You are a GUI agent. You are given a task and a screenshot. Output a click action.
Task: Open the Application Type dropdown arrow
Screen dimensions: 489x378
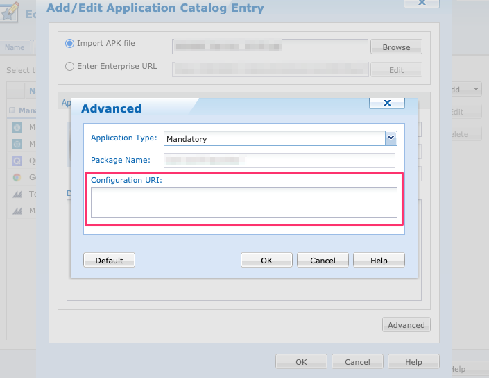[391, 138]
